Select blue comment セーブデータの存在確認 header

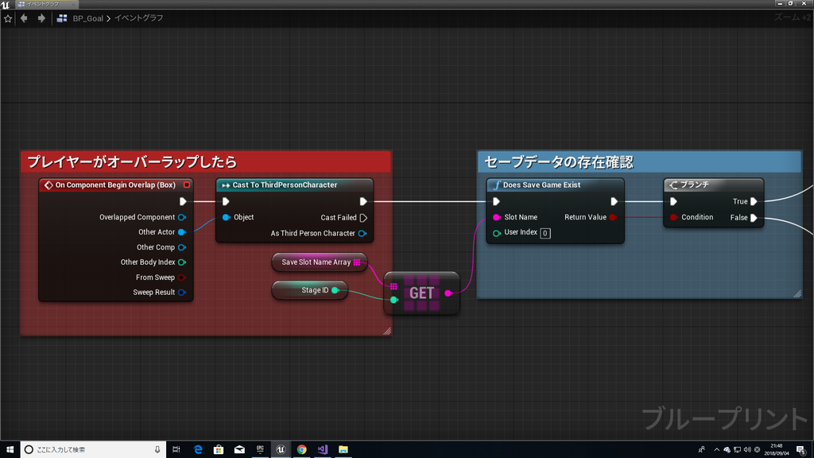(639, 162)
